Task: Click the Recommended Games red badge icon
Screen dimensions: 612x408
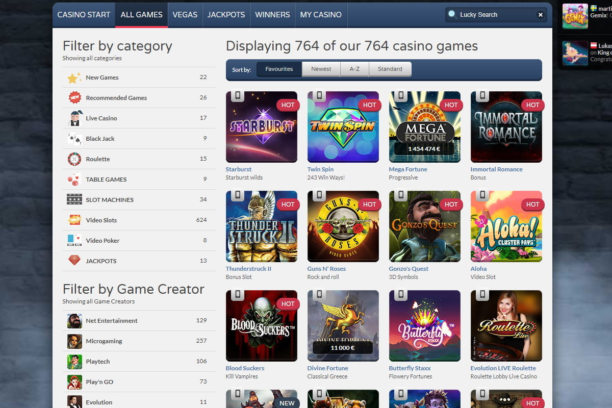Action: point(74,97)
